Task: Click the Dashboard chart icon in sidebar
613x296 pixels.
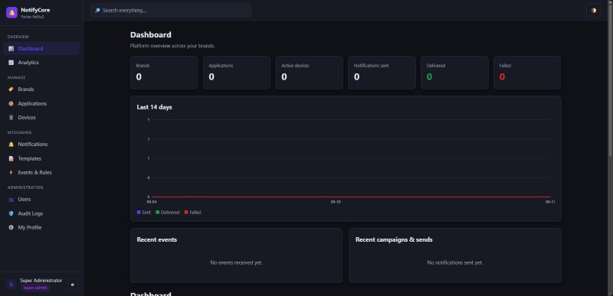Action: coord(11,49)
